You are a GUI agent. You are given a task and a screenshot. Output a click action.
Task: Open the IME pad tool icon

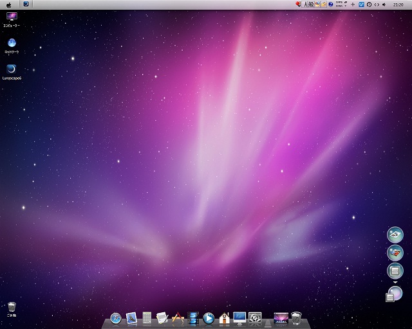(x=317, y=4)
